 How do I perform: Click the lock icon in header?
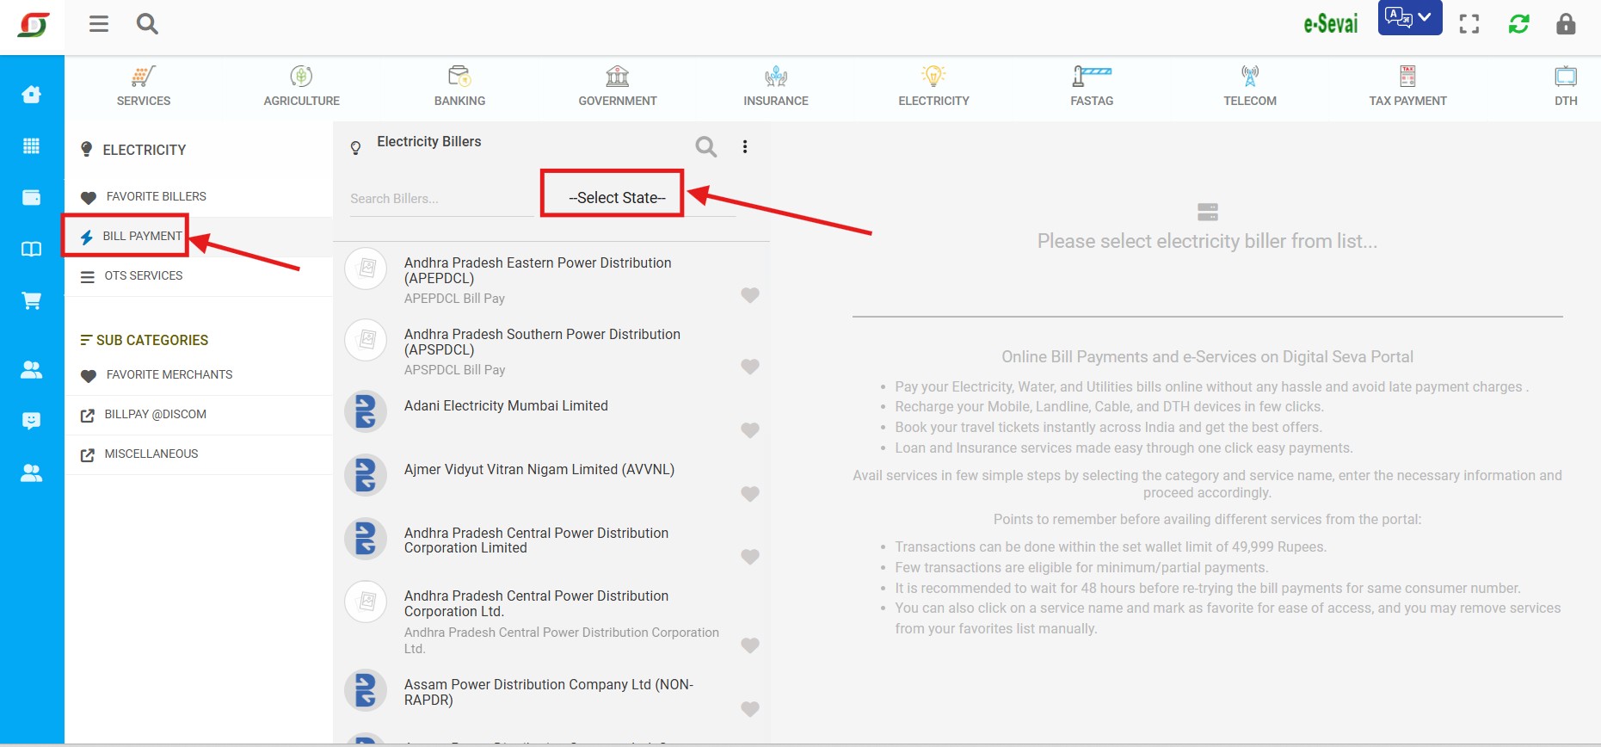pyautogui.click(x=1566, y=24)
